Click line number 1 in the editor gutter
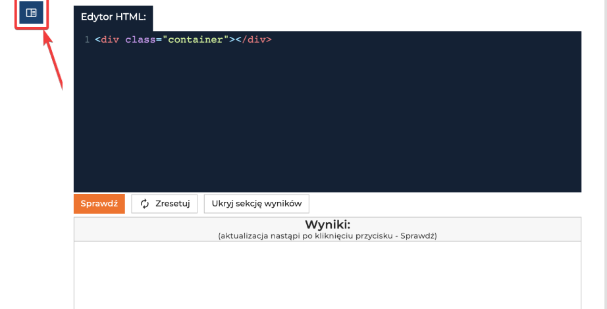This screenshot has height=309, width=607. [87, 39]
